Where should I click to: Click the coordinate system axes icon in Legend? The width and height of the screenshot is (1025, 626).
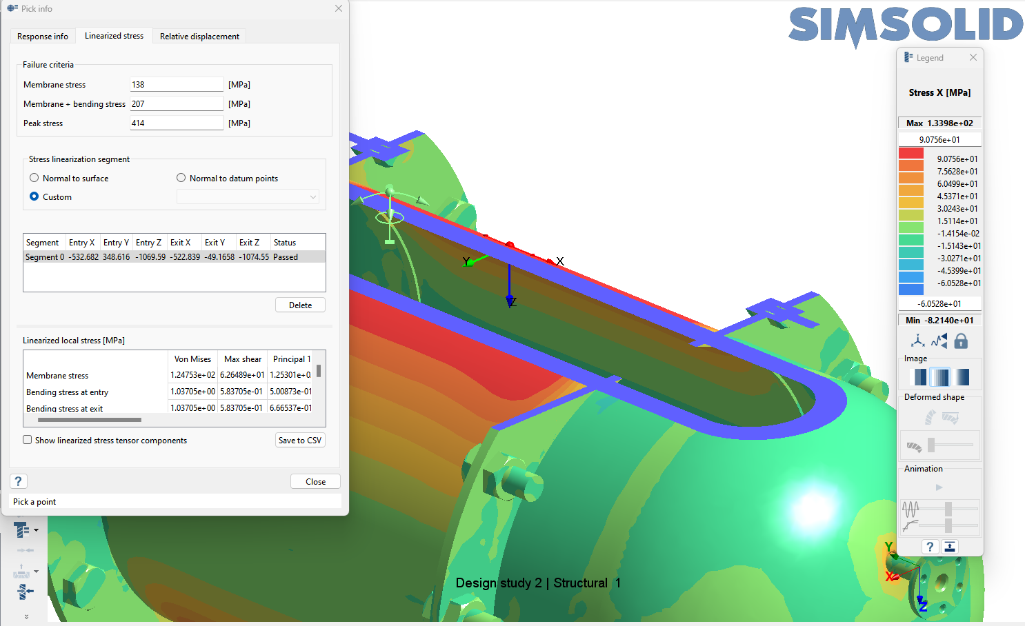pos(917,341)
